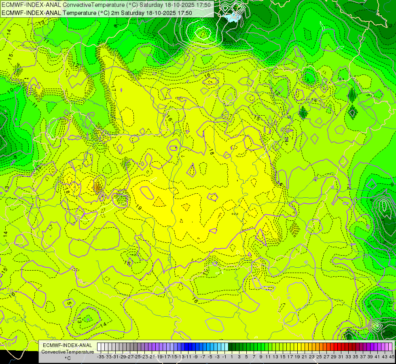The image size is (396, 364).
Task: Pick the dark blue legend swatch above -11
Action: click(186, 347)
